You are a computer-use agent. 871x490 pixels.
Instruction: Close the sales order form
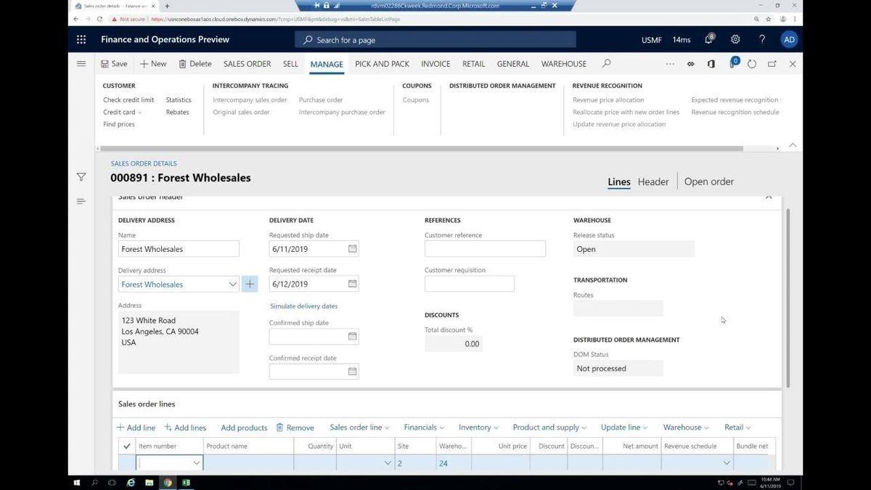point(793,64)
